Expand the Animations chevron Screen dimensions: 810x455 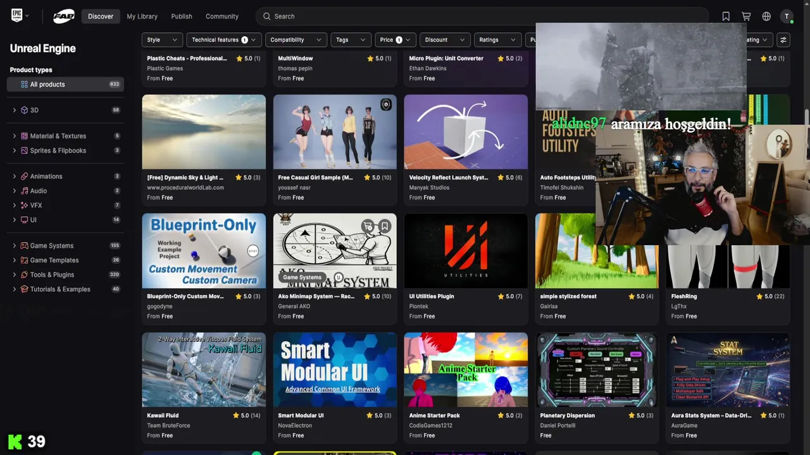click(15, 176)
